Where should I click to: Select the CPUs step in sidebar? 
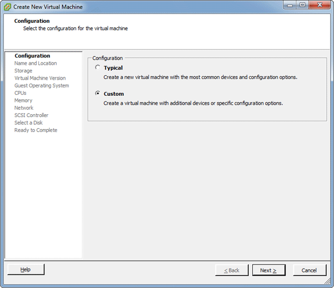20,93
